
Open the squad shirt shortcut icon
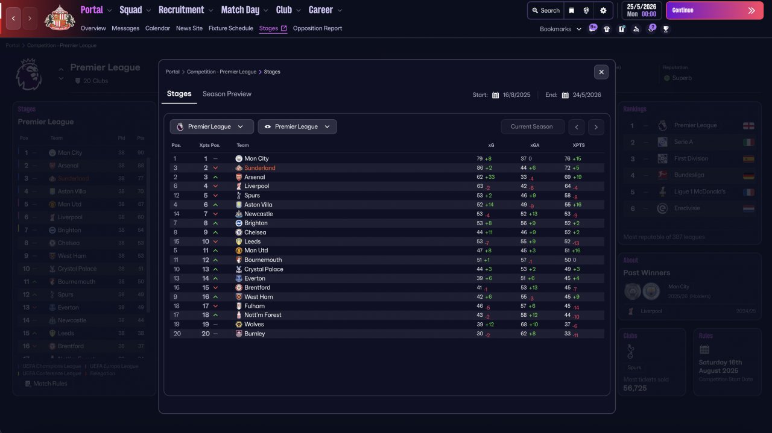click(607, 29)
